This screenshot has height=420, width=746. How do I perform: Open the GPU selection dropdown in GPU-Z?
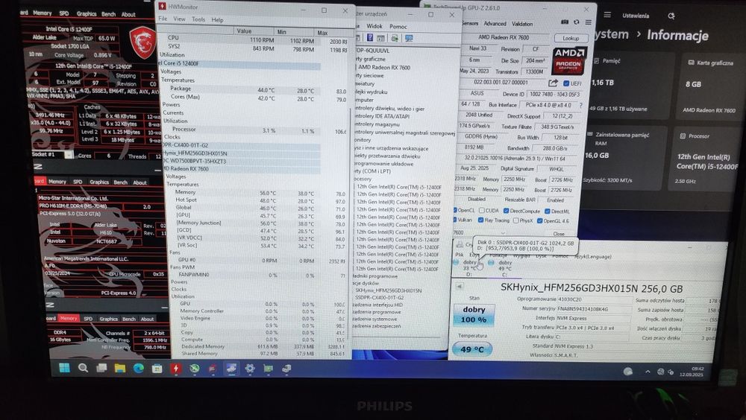478,233
